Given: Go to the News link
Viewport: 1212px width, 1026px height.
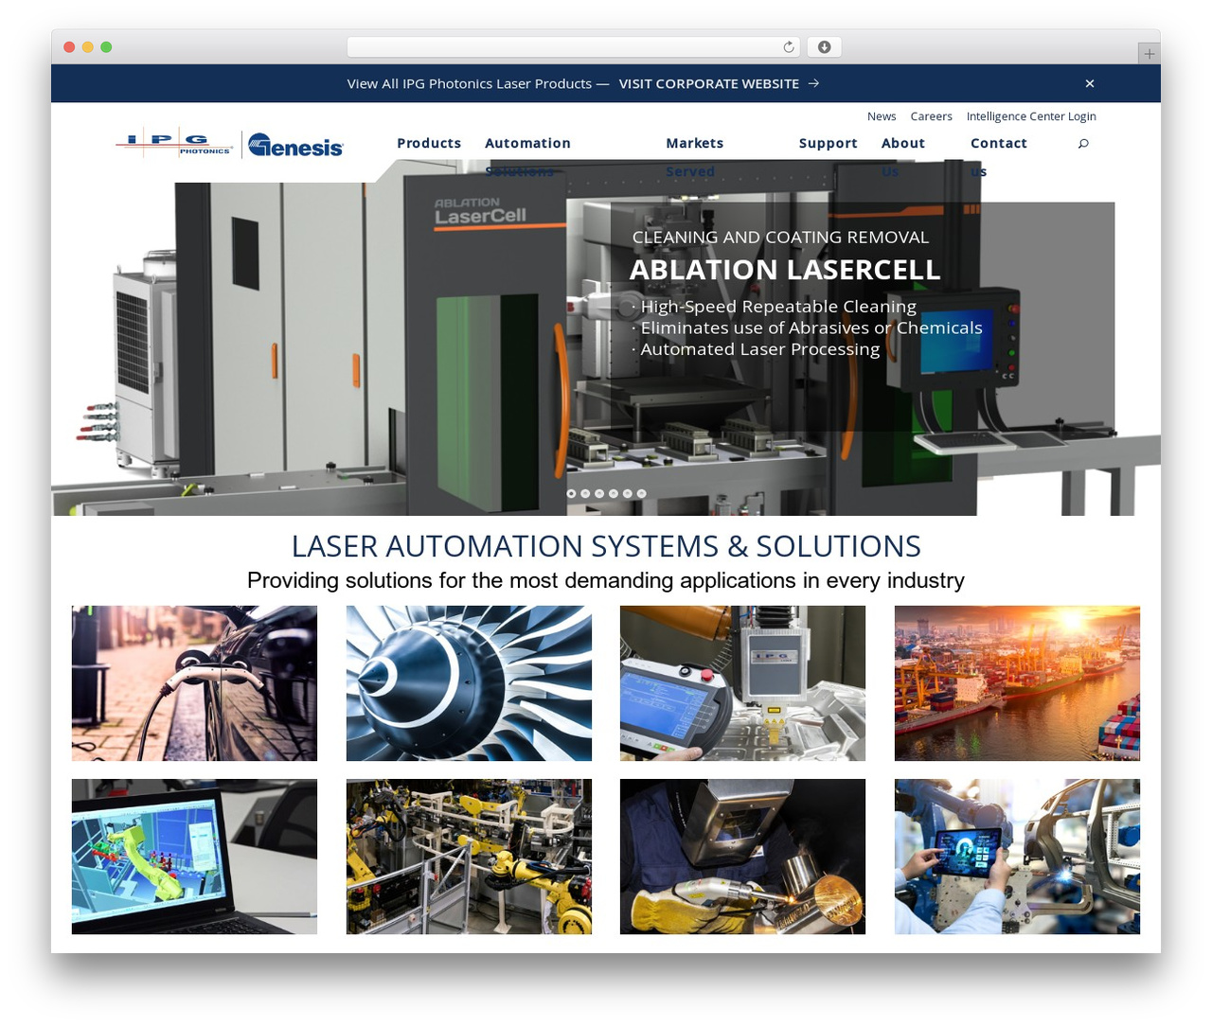Looking at the screenshot, I should coord(882,116).
